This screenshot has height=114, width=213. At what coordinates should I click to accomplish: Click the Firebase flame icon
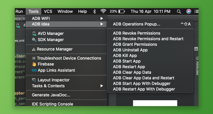34,64
